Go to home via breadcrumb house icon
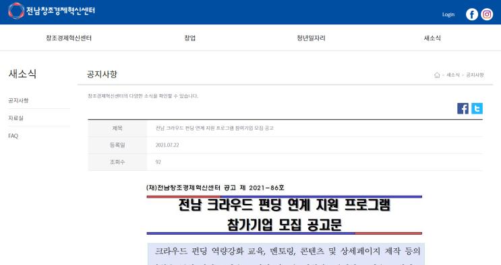This screenshot has width=501, height=265. click(437, 75)
